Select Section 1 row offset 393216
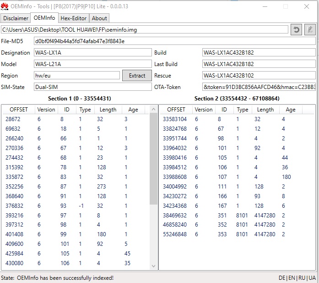The width and height of the screenshot is (319, 283). tap(76, 215)
